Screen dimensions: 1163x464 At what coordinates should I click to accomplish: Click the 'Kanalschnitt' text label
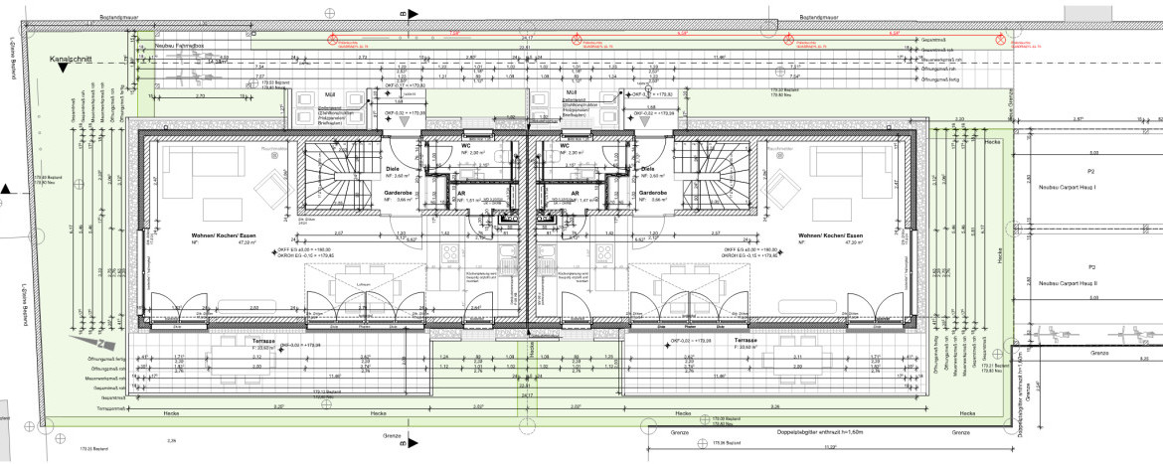click(x=71, y=60)
